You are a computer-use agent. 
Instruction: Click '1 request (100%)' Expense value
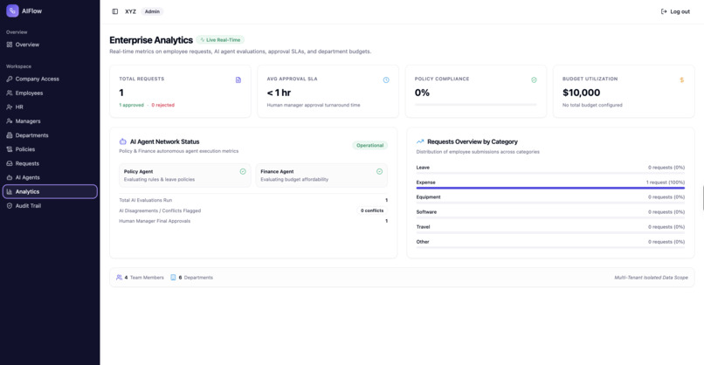point(666,182)
